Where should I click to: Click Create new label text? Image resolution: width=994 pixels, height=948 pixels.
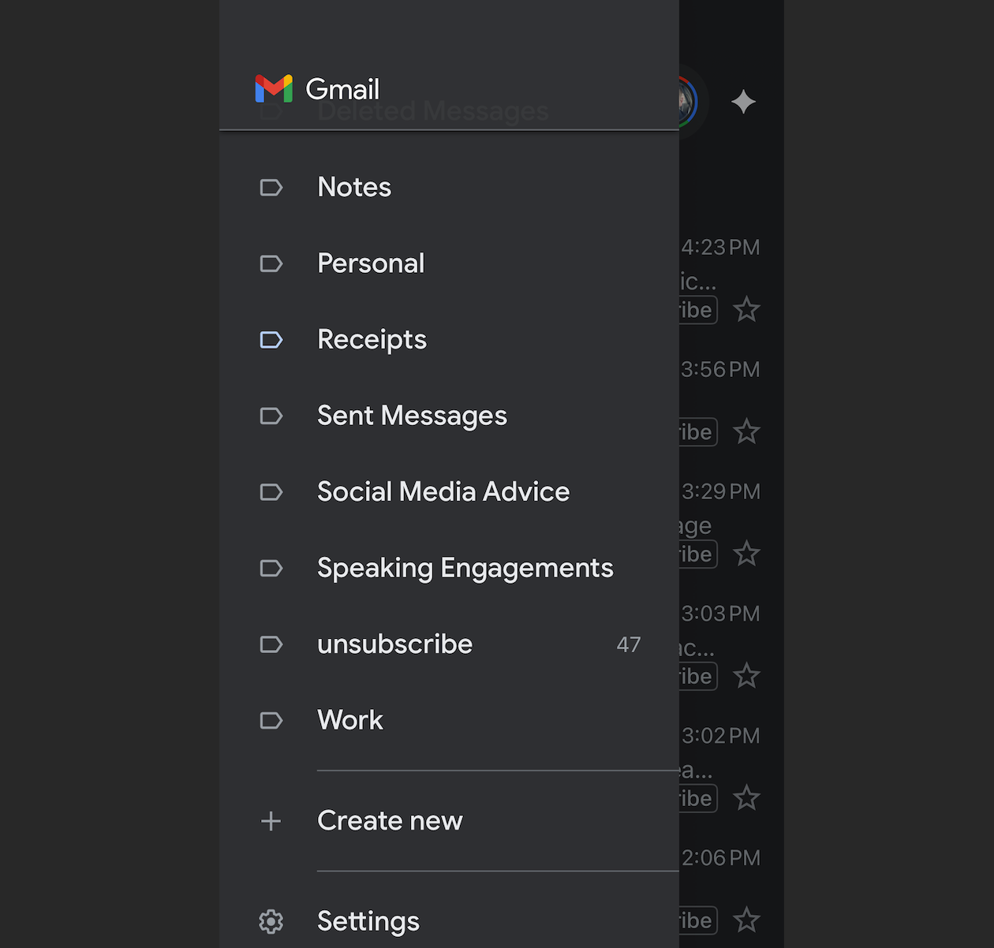(x=390, y=821)
